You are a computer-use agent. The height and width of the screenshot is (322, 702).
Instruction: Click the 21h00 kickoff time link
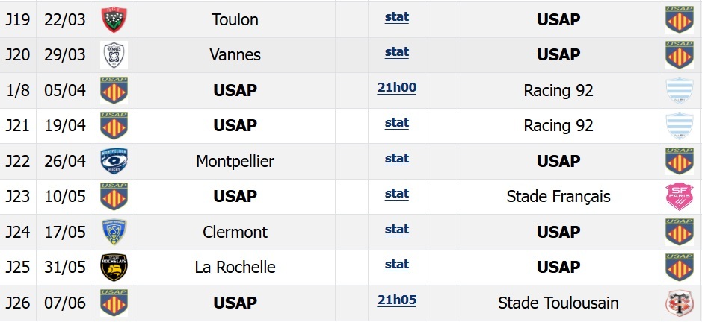pyautogui.click(x=396, y=88)
